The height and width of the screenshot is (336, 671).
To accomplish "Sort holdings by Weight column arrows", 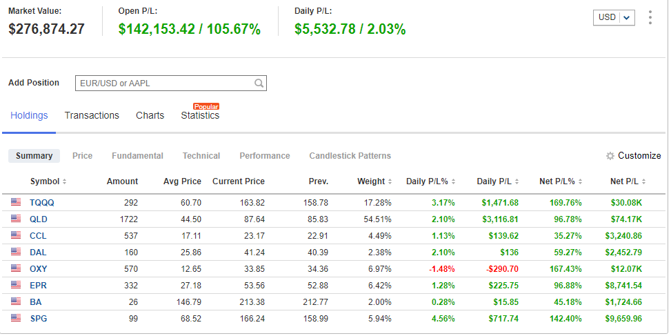I will click(x=390, y=181).
